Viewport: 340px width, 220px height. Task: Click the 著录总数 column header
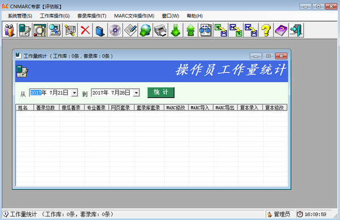click(x=46, y=108)
